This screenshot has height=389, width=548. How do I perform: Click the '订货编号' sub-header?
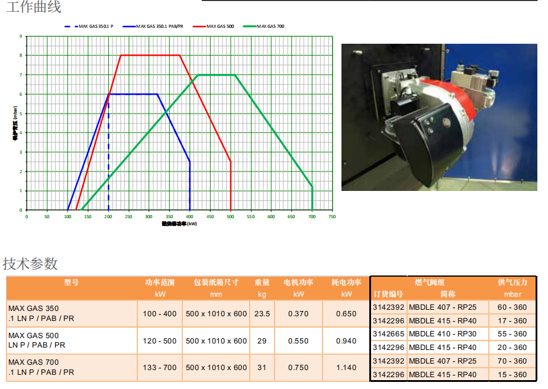click(388, 294)
